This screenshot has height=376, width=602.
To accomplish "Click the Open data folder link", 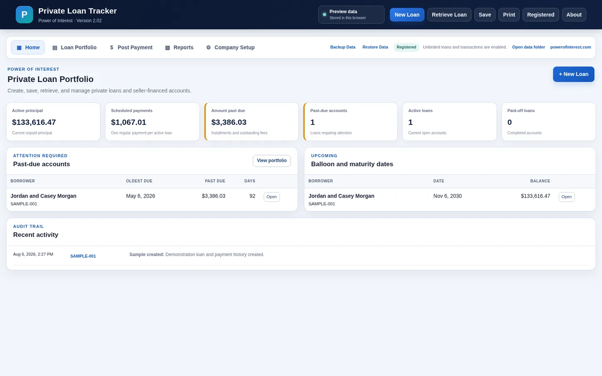I will coord(529,47).
